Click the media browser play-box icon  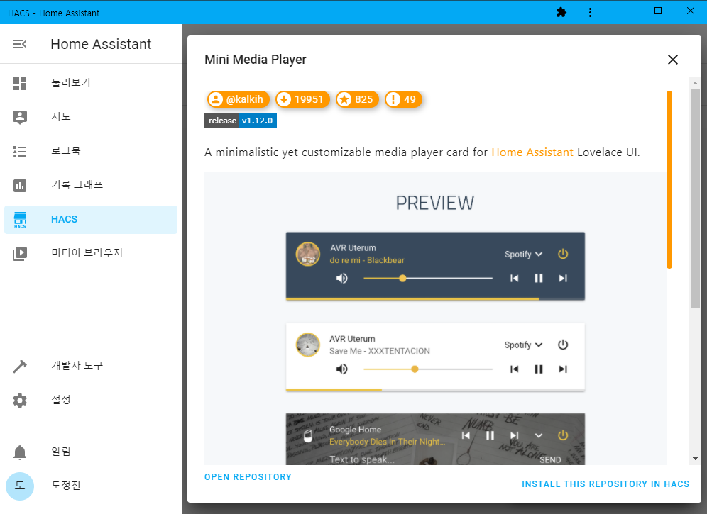[x=20, y=254]
